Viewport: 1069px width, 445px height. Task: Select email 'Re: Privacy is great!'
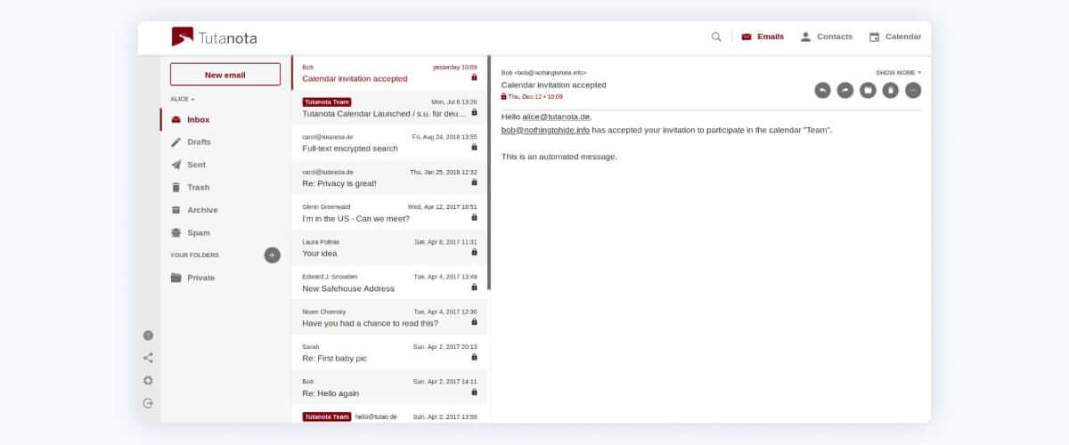389,178
